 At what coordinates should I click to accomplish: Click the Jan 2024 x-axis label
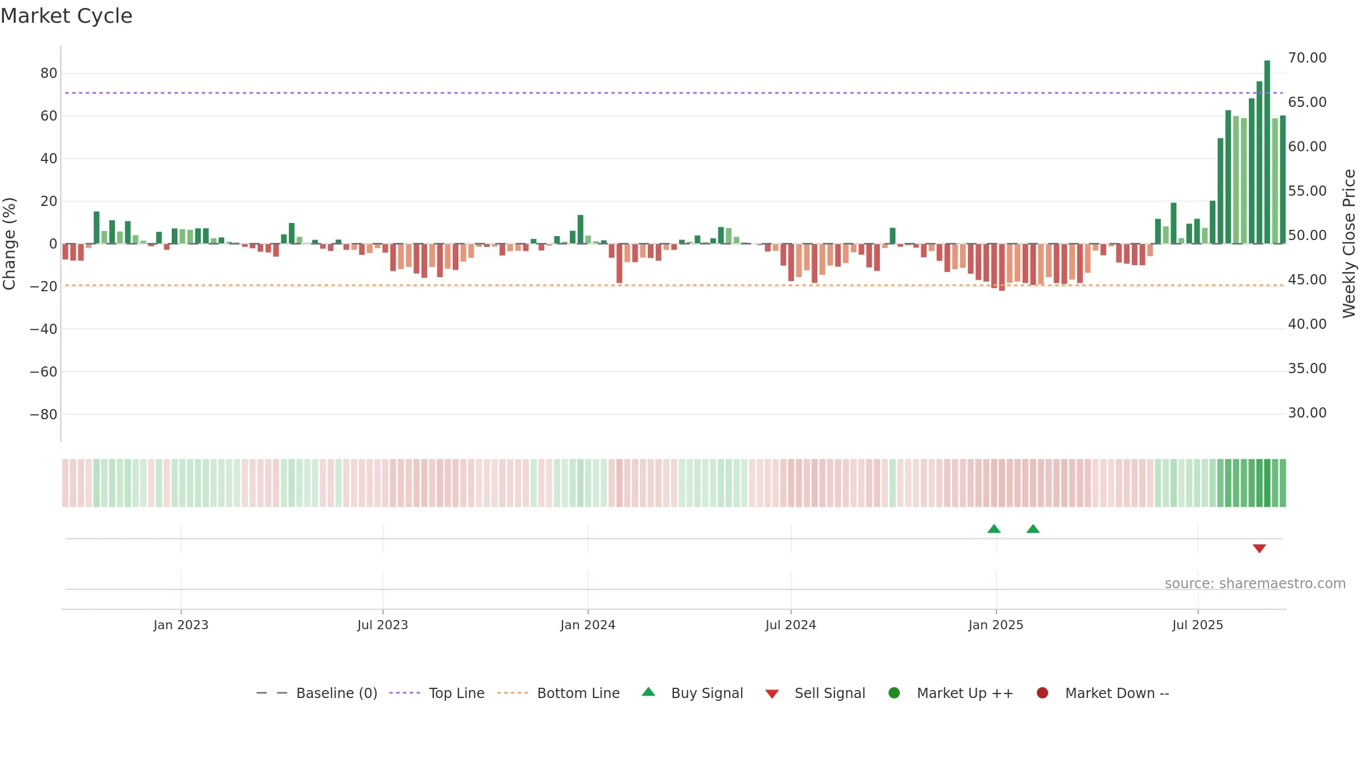click(588, 625)
